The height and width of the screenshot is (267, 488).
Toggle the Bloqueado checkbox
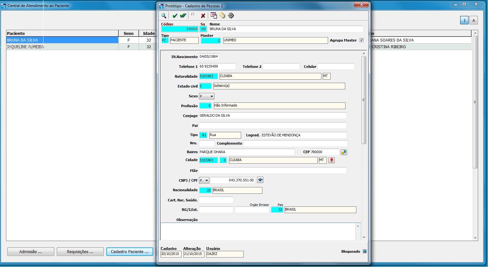[365, 251]
